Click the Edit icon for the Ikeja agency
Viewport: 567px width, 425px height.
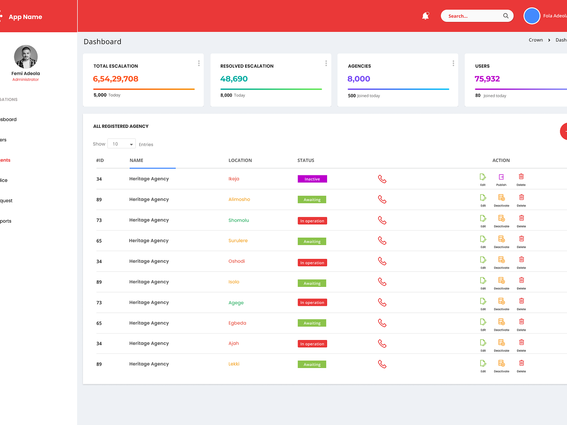tap(483, 176)
